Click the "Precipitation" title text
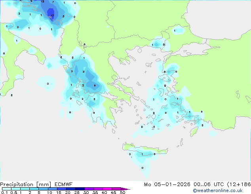The image size is (251, 194). tap(17, 184)
